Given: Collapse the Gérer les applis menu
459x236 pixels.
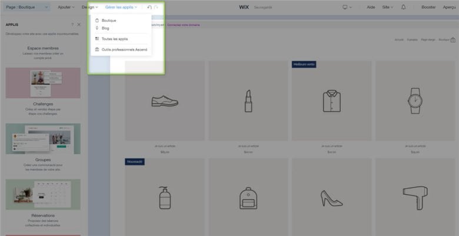Looking at the screenshot, I should point(121,7).
